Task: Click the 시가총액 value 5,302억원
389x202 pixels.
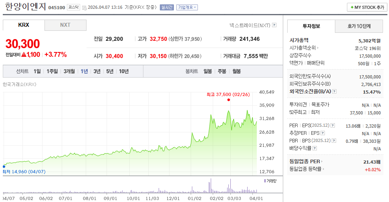Action: point(369,41)
